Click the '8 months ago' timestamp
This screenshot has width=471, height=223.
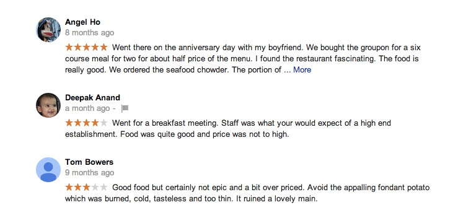click(x=89, y=33)
